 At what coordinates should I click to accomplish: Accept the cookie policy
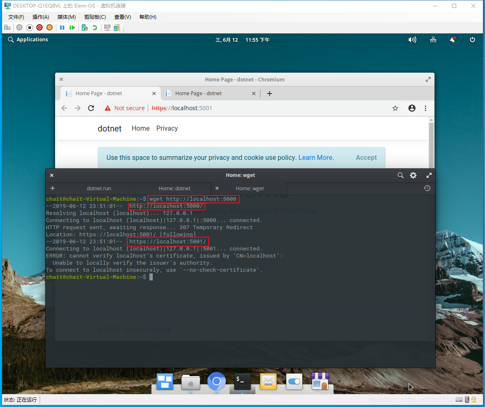pyautogui.click(x=366, y=158)
